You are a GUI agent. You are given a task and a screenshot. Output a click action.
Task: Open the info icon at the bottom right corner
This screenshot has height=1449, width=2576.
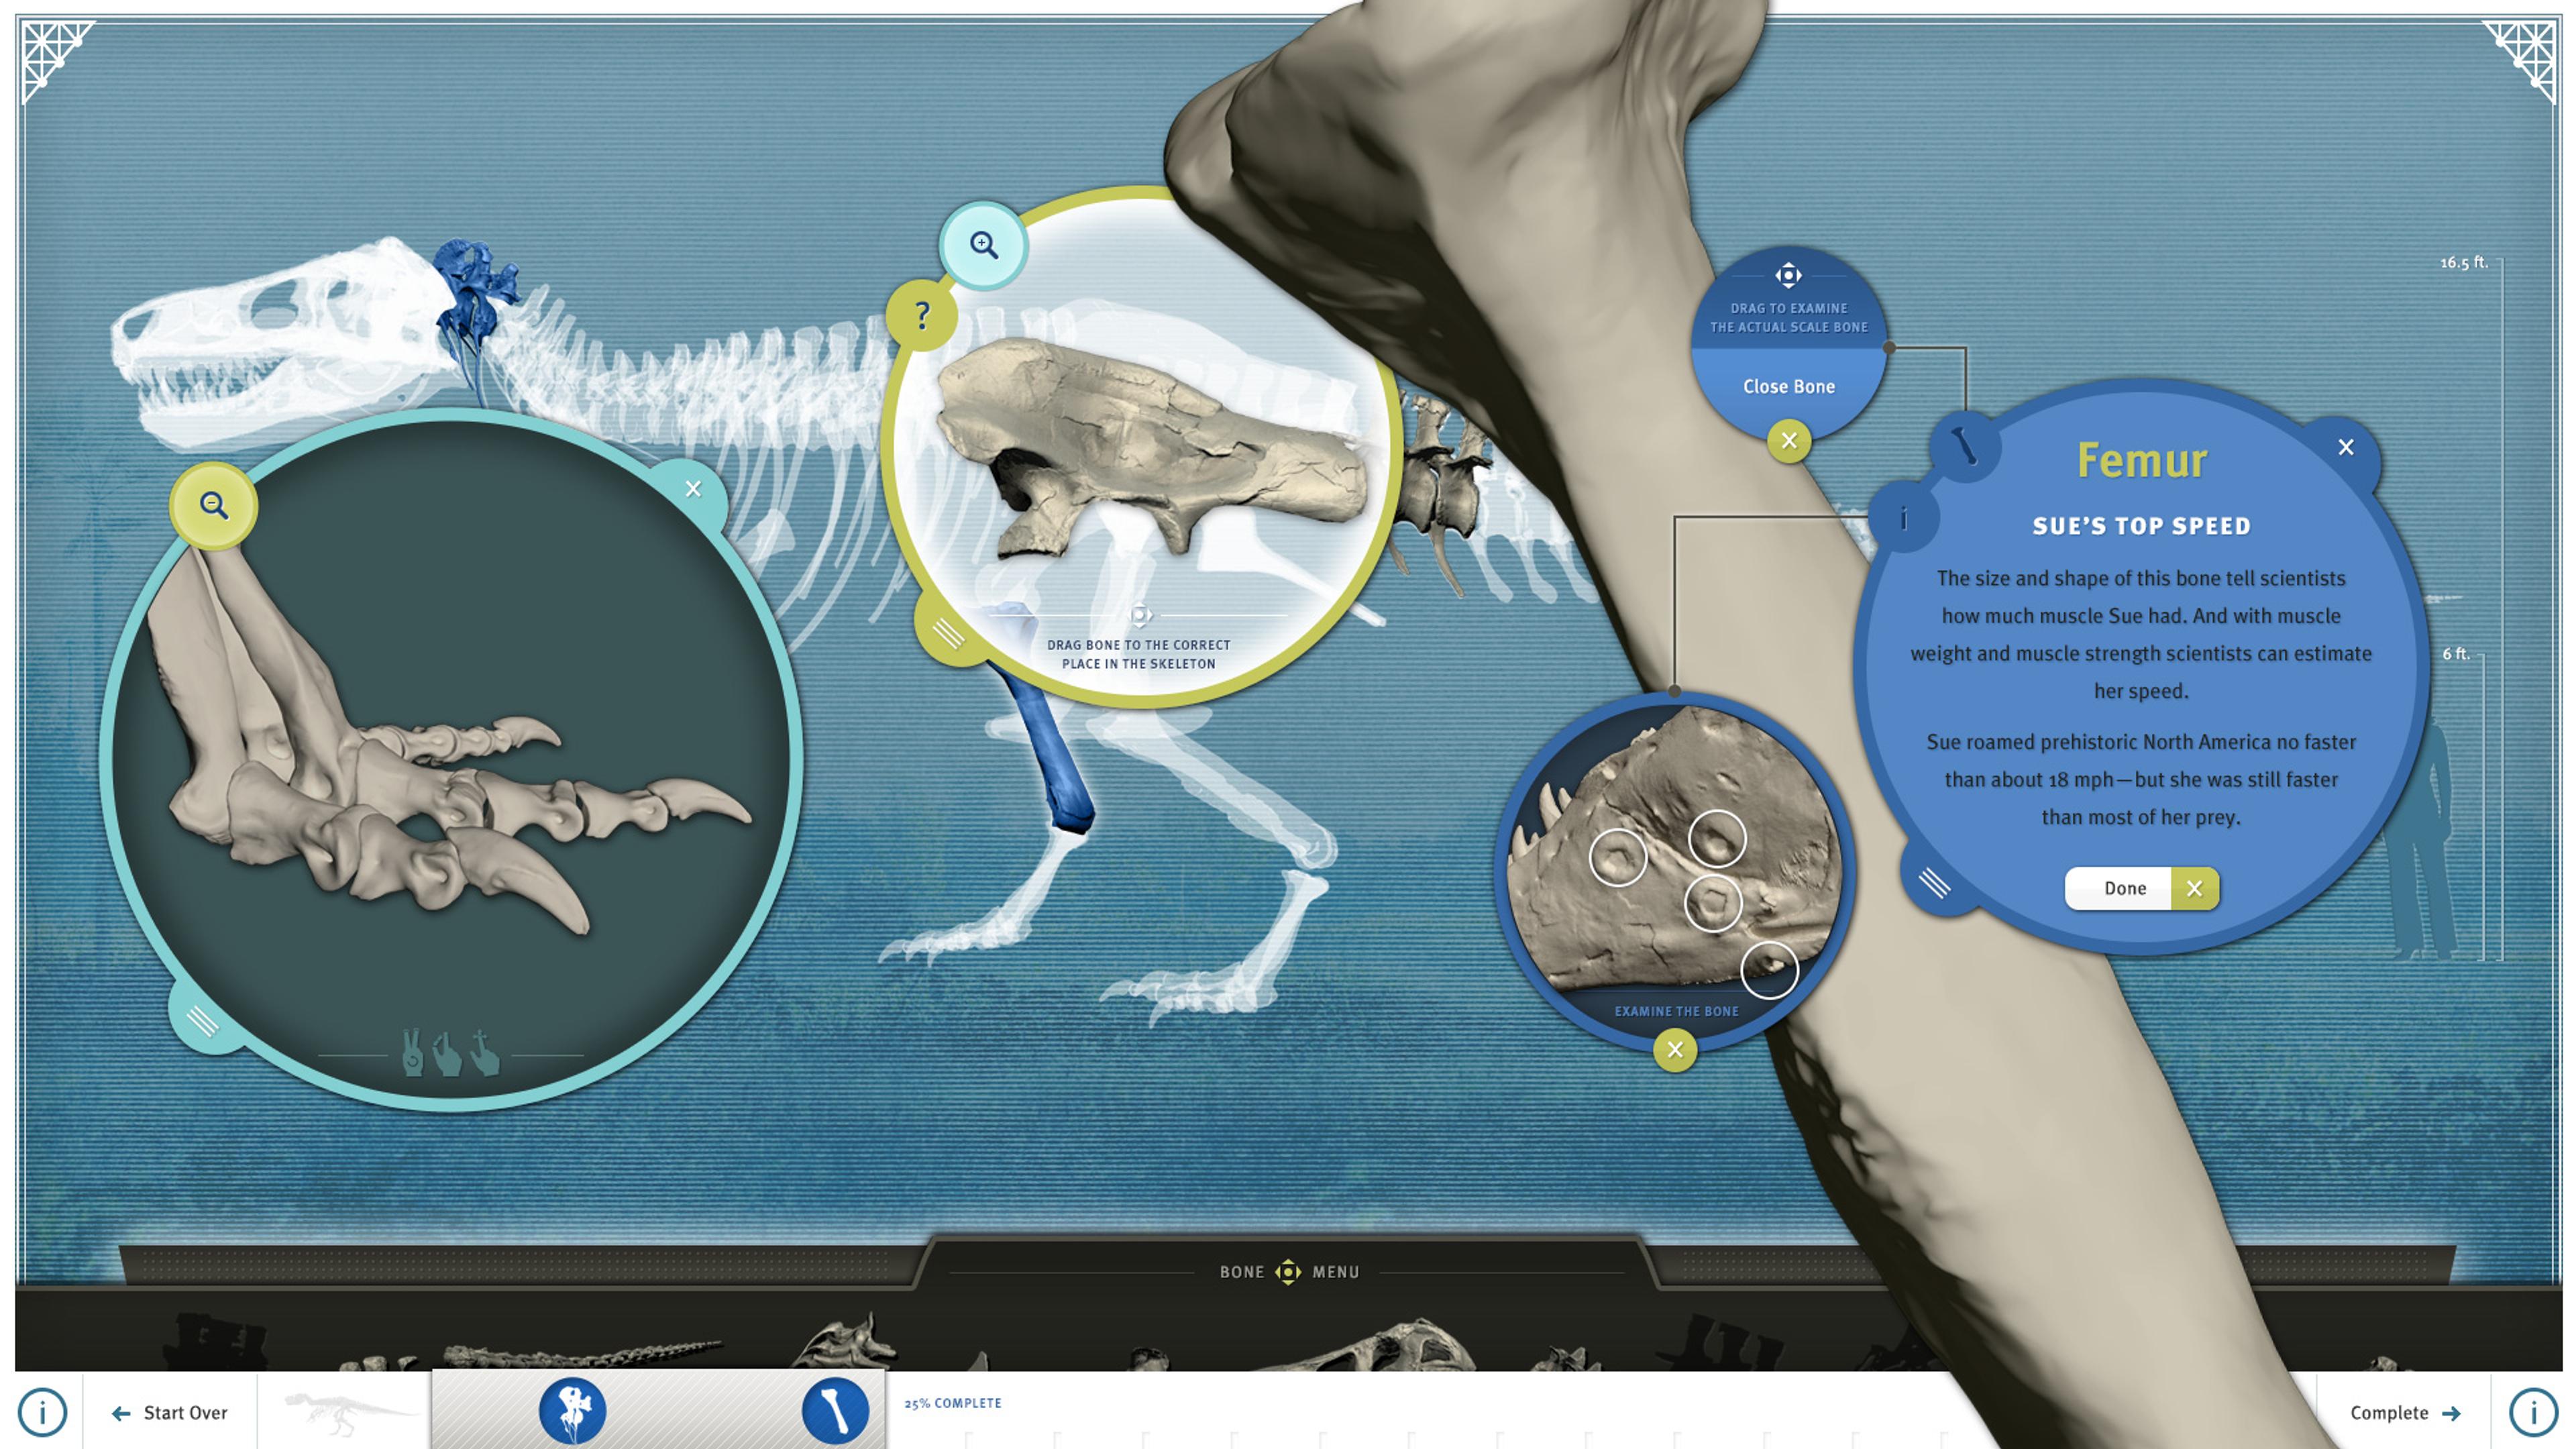(2533, 1412)
